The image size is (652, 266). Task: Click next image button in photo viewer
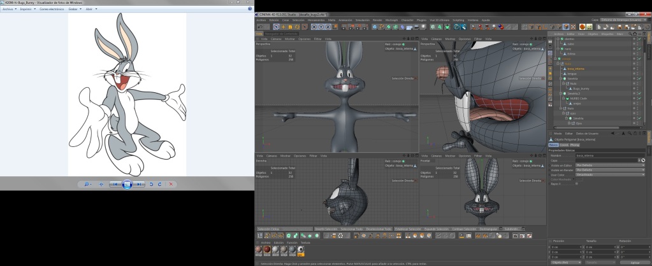click(140, 185)
